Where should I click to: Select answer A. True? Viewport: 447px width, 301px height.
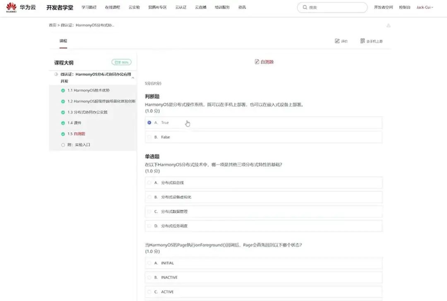point(263,123)
